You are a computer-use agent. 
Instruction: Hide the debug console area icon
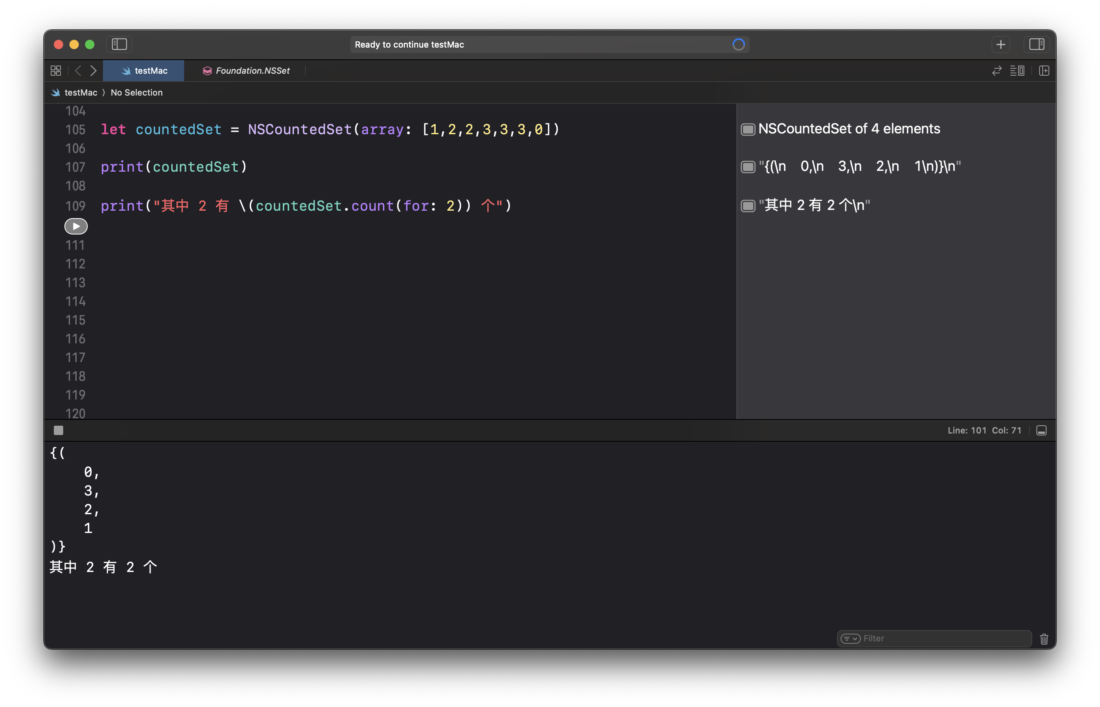pos(1041,430)
